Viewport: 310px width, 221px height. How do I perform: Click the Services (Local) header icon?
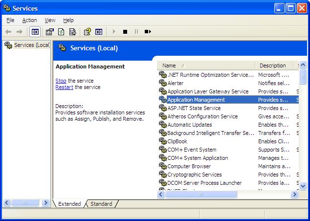(x=62, y=47)
